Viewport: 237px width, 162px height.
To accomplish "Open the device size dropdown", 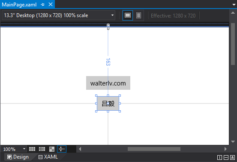I will pos(58,15).
